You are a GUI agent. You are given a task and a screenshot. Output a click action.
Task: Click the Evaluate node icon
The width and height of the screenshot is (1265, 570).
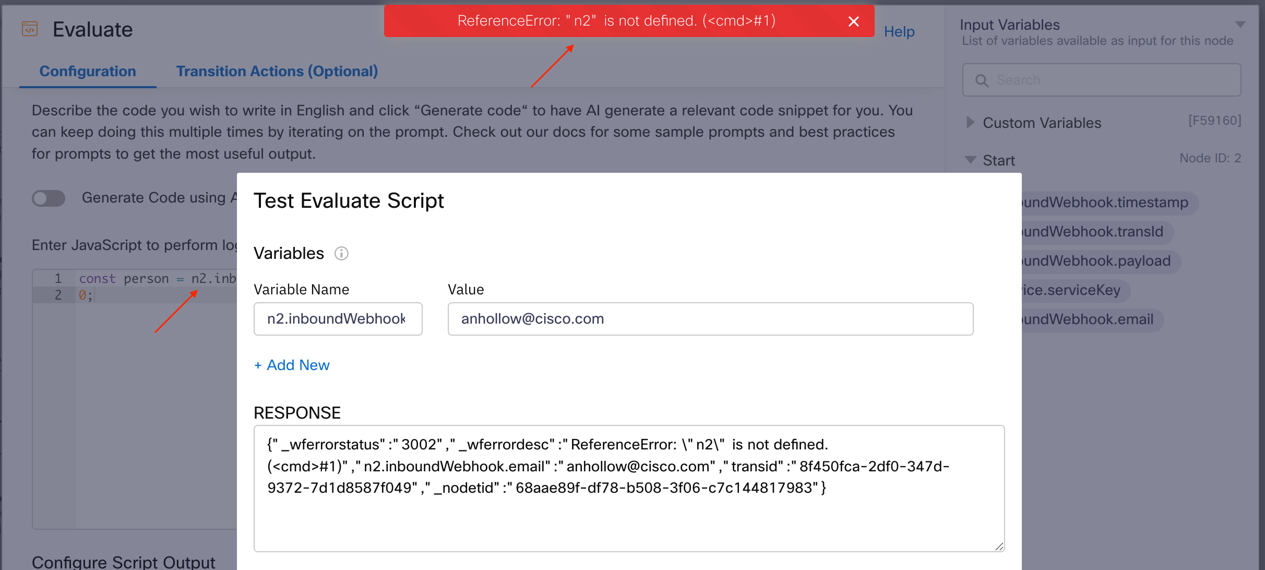click(x=30, y=29)
